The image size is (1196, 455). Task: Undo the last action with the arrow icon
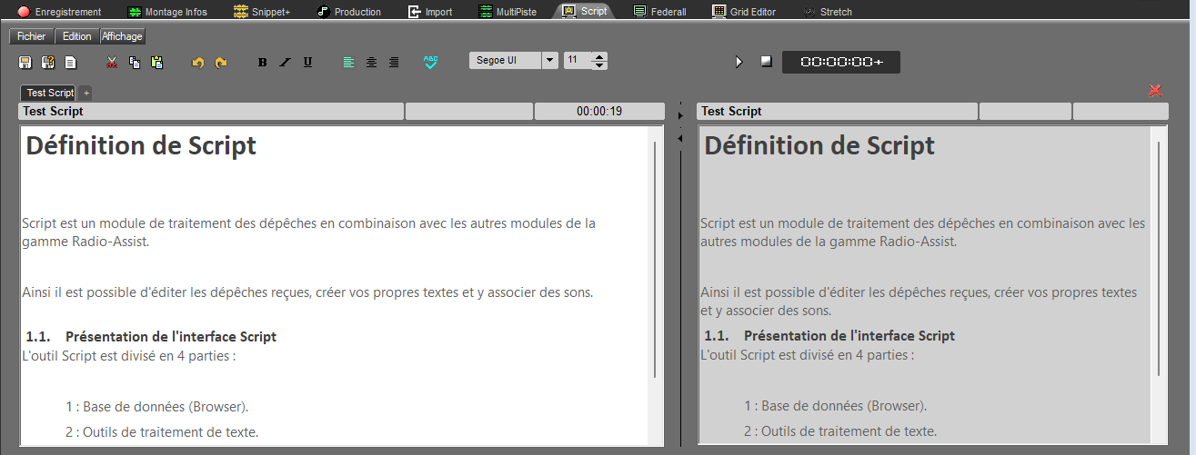197,63
